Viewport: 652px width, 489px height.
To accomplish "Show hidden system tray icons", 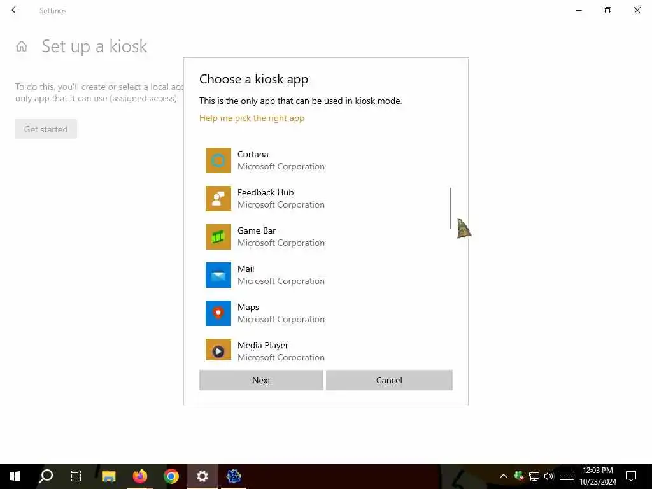I will pos(503,476).
